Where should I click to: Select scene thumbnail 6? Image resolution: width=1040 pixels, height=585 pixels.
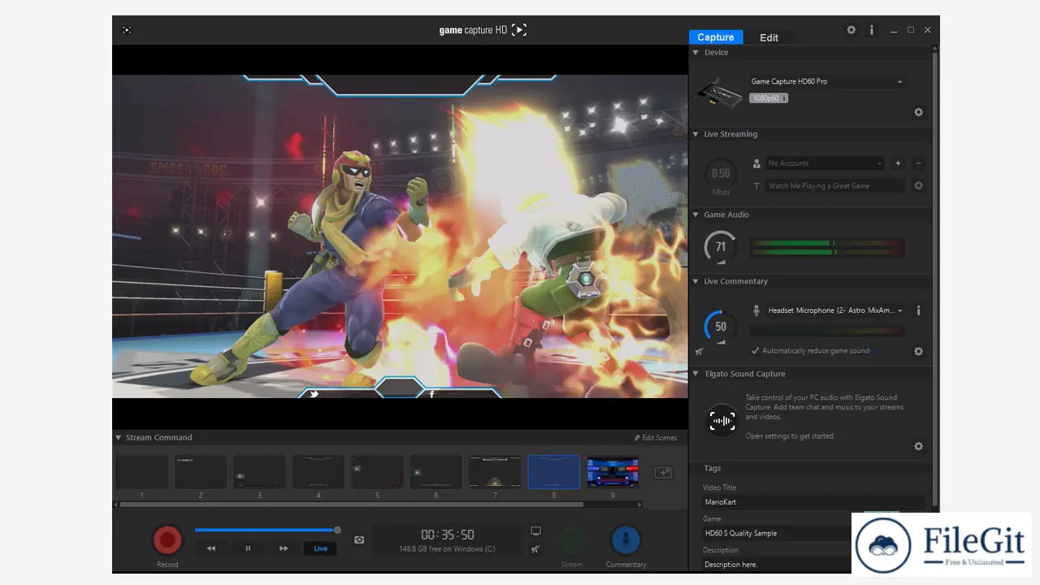(436, 472)
